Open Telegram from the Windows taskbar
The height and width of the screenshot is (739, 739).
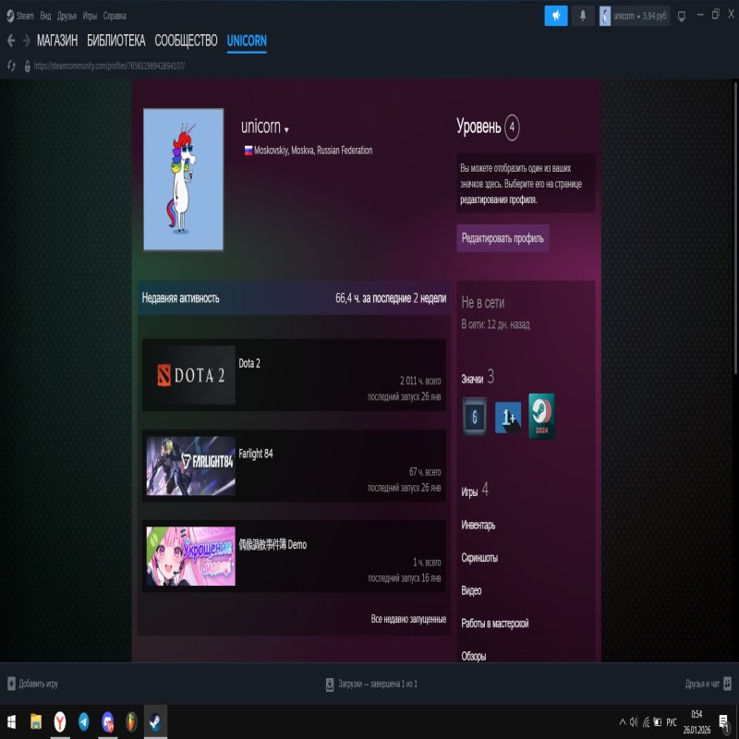point(84,721)
